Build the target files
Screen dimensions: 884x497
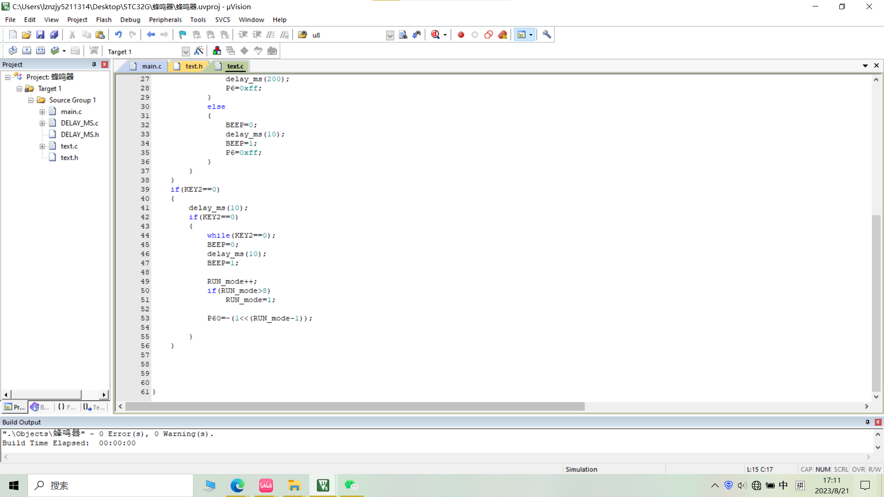(27, 51)
